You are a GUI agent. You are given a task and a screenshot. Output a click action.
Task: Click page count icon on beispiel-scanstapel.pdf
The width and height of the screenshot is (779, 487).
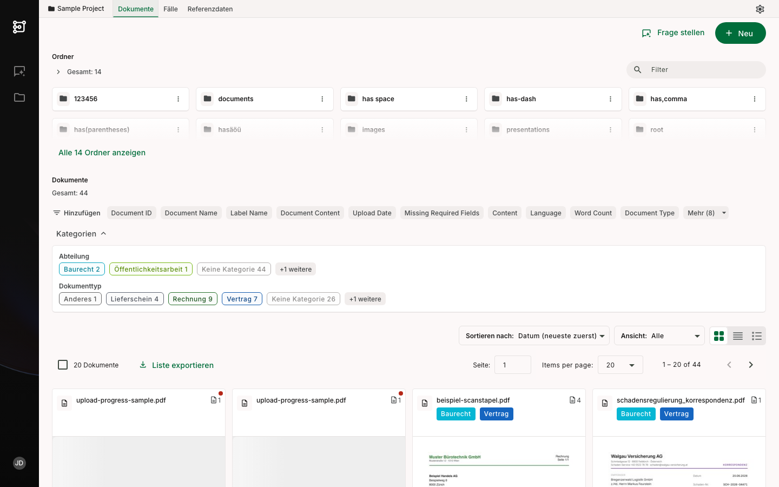tap(572, 400)
